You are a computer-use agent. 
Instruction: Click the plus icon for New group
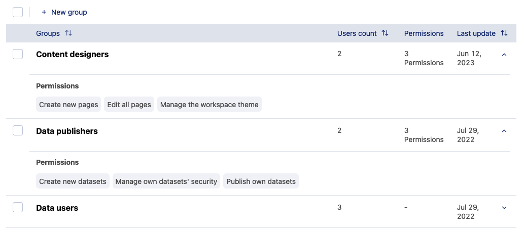44,12
